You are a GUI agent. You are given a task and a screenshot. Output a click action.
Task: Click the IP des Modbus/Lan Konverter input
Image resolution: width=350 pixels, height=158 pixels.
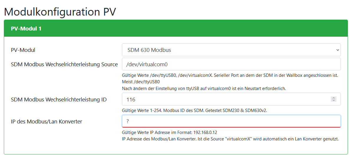tap(231, 121)
